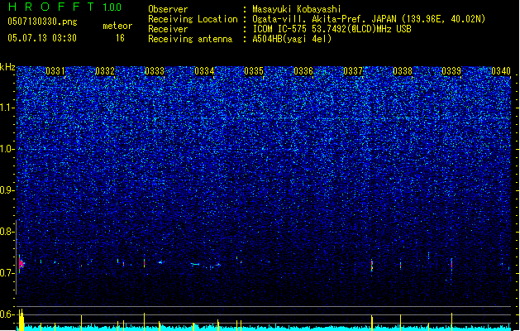Click the 0334 time marker
The width and height of the screenshot is (520, 331).
point(204,71)
